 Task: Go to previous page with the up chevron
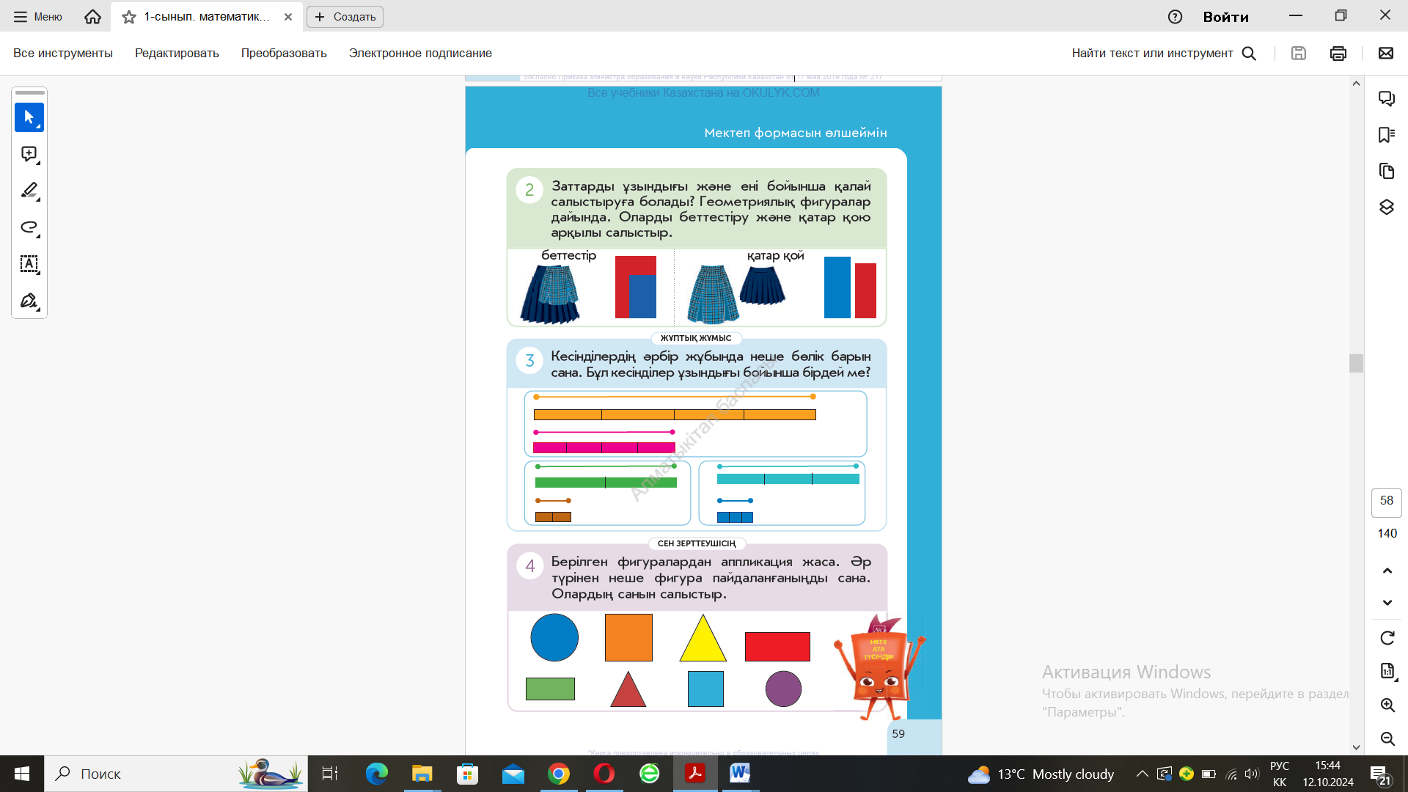[x=1387, y=571]
